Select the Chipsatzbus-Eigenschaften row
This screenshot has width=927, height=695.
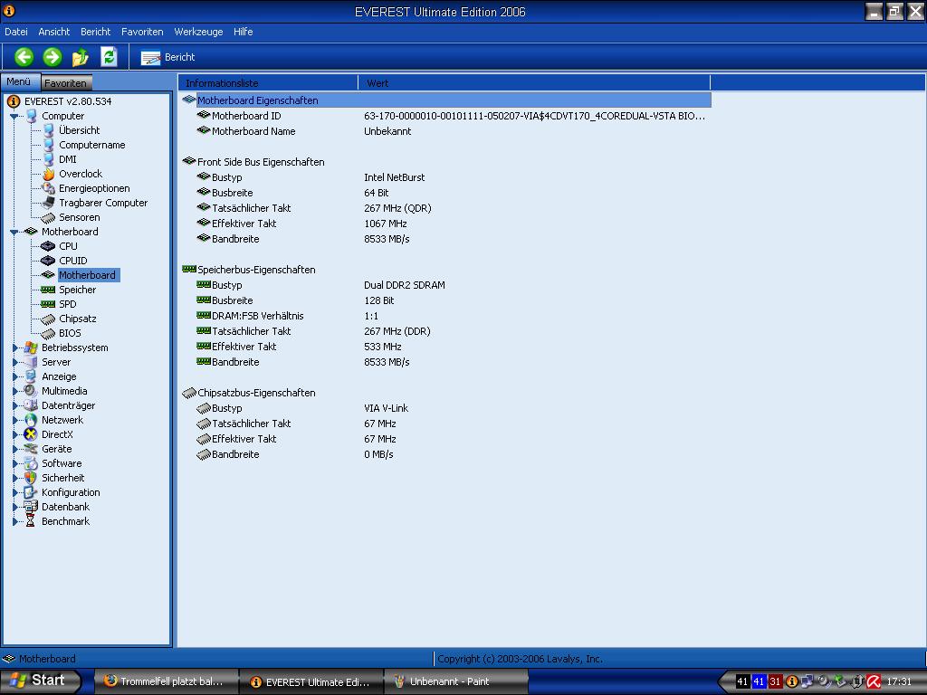[x=445, y=393]
